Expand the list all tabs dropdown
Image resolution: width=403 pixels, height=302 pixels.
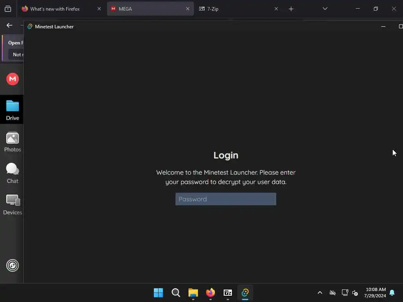[x=325, y=9]
